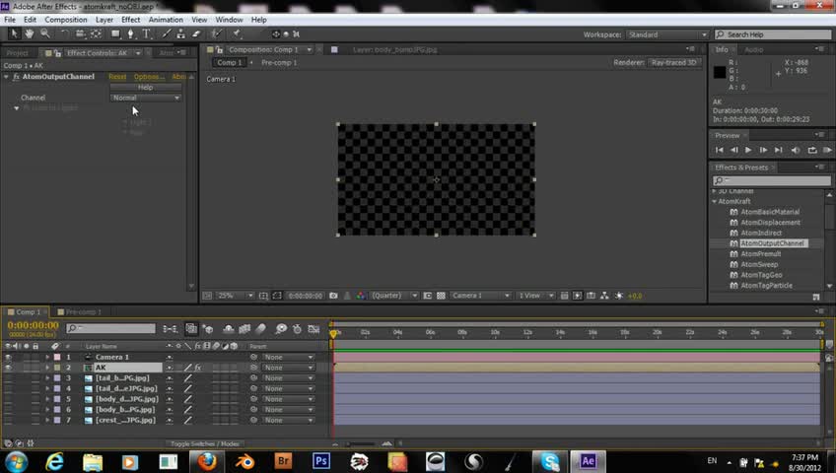836x473 pixels.
Task: Collapse the AtomKraft effects folder
Action: click(x=715, y=201)
